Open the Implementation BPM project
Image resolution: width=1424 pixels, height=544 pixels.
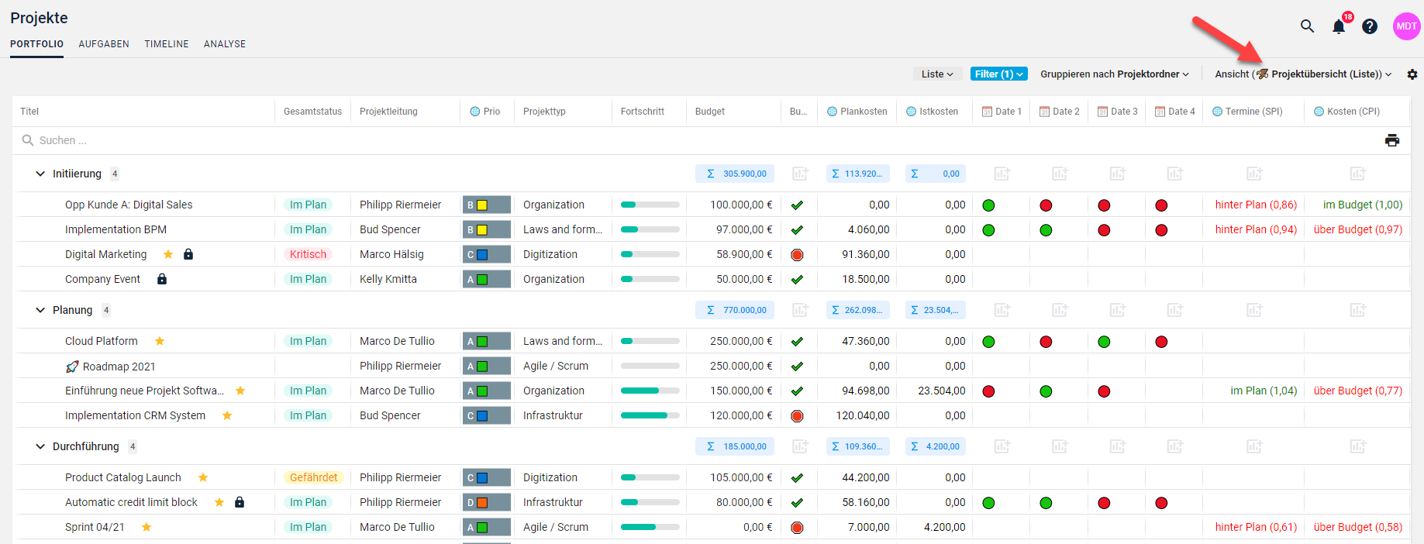click(x=116, y=229)
